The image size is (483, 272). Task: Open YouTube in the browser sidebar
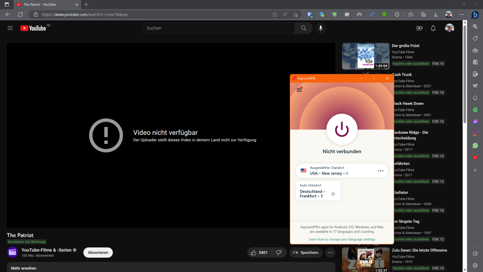475,157
